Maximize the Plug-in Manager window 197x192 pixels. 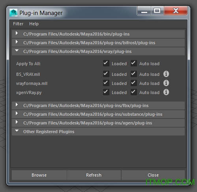[158, 11]
